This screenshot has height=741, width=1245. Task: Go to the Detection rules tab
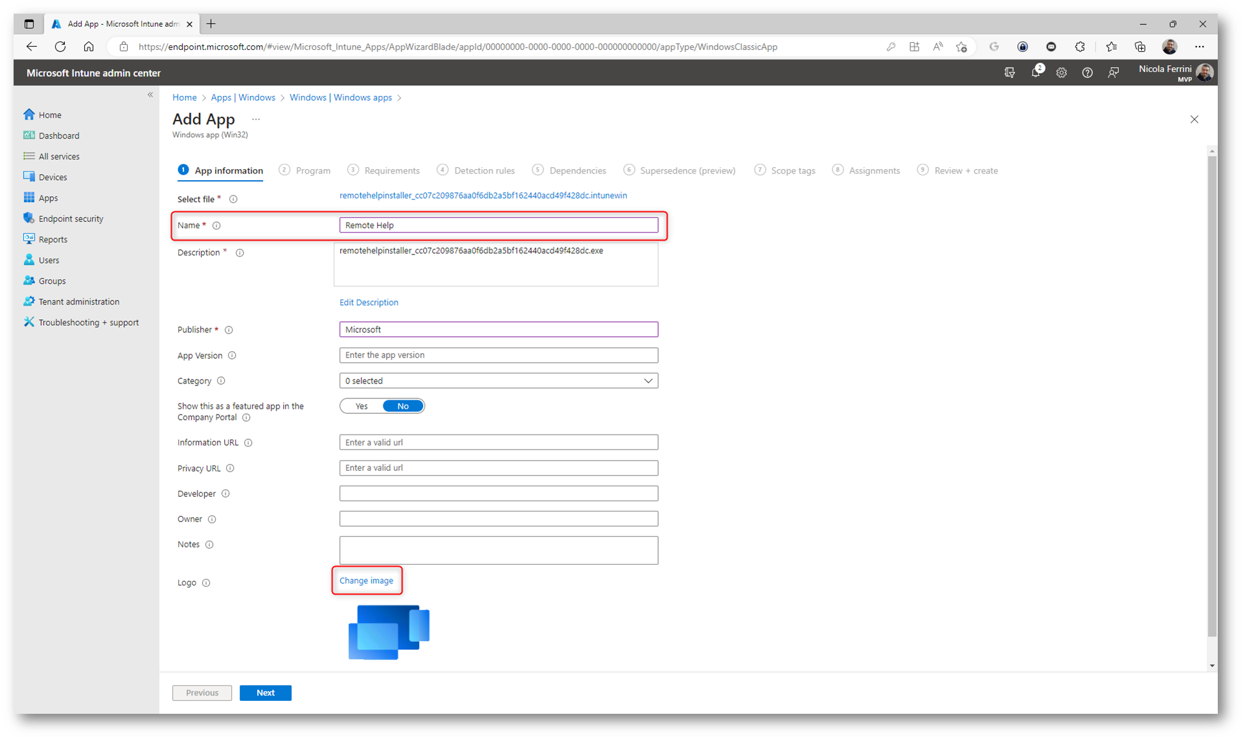[484, 171]
